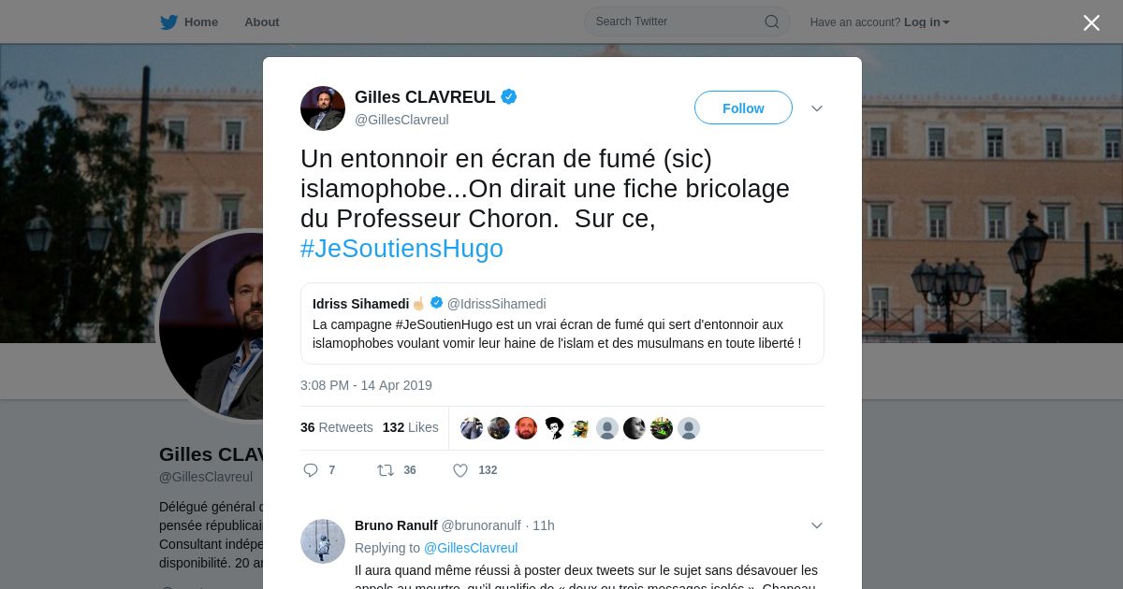Open the Log in dropdown

(926, 22)
